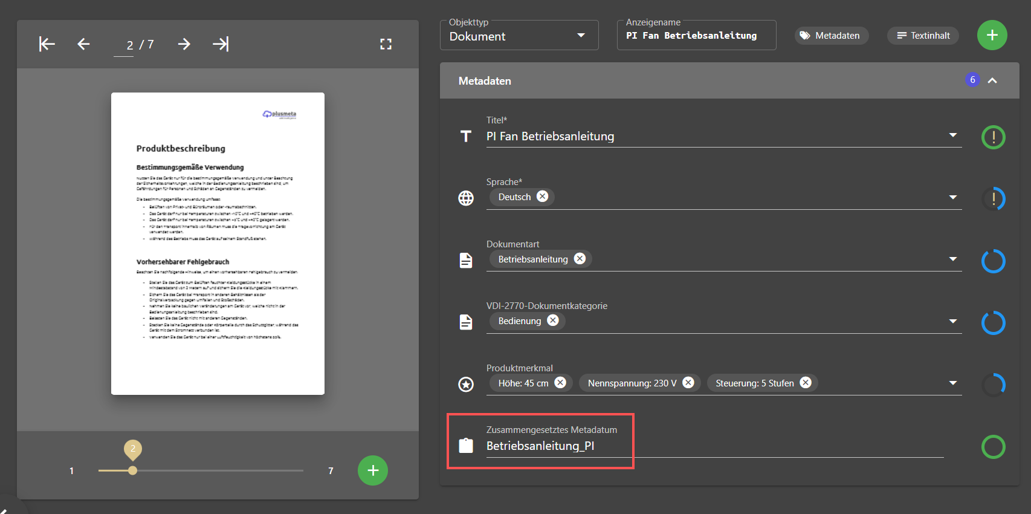Remove the Bedienung chip

click(x=553, y=320)
